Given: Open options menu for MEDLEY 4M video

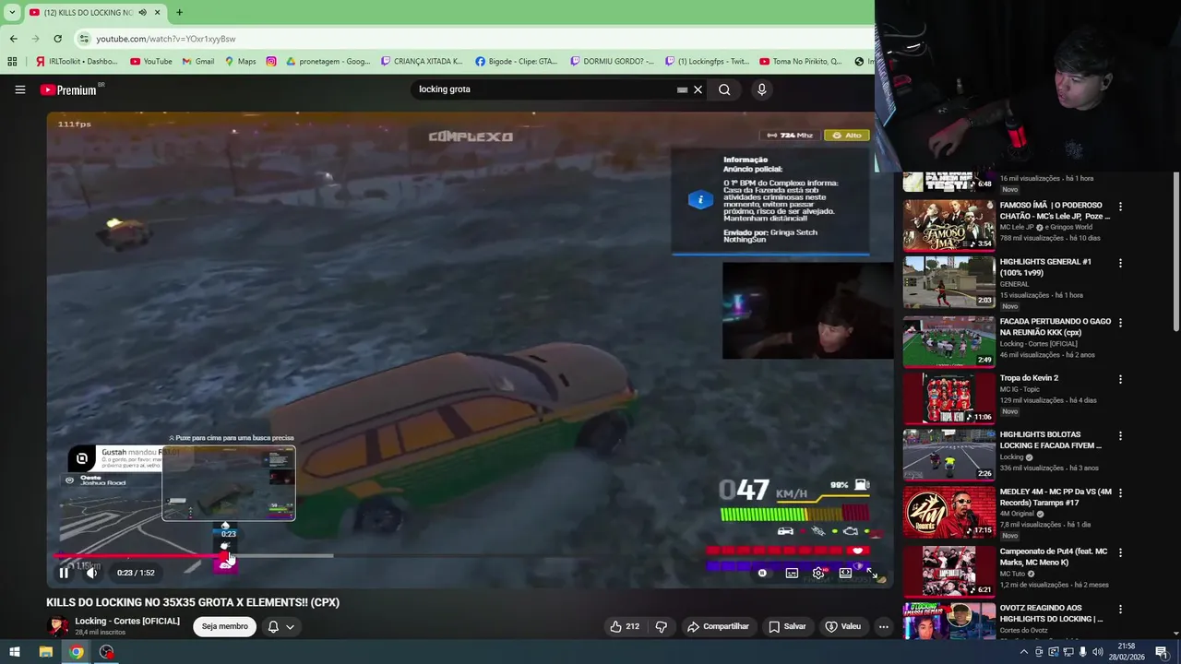Looking at the screenshot, I should 1120,492.
